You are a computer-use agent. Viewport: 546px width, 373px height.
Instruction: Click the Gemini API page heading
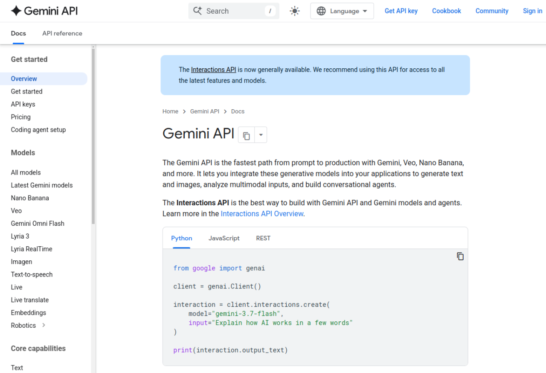[198, 134]
